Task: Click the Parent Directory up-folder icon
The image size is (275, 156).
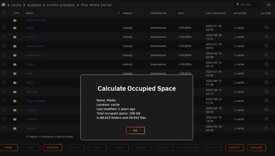Action: (15, 20)
